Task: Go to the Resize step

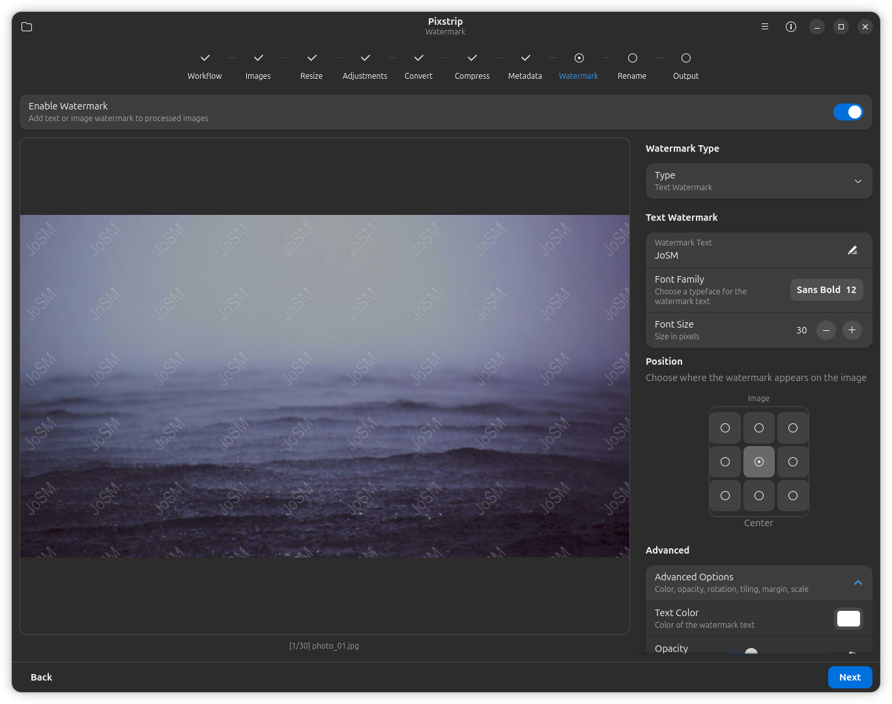Action: [311, 66]
